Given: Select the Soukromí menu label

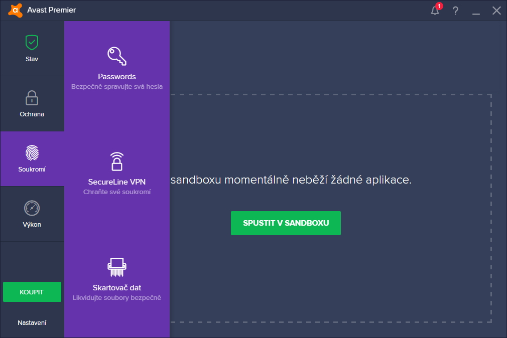Looking at the screenshot, I should (32, 170).
